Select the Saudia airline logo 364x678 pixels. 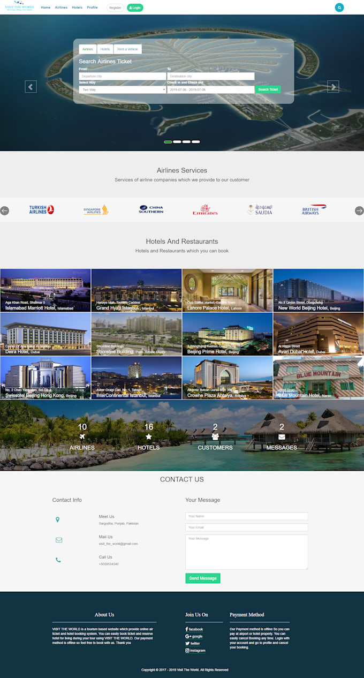click(260, 209)
